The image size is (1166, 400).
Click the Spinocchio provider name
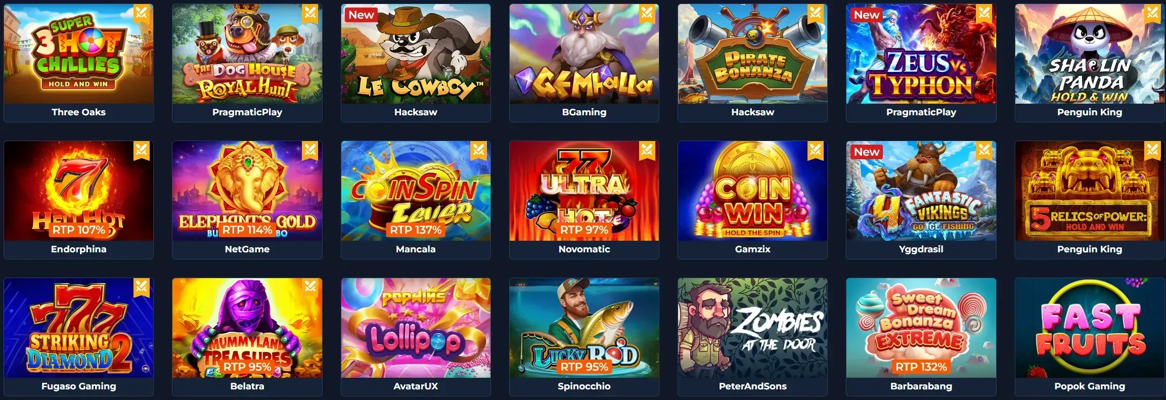(584, 386)
